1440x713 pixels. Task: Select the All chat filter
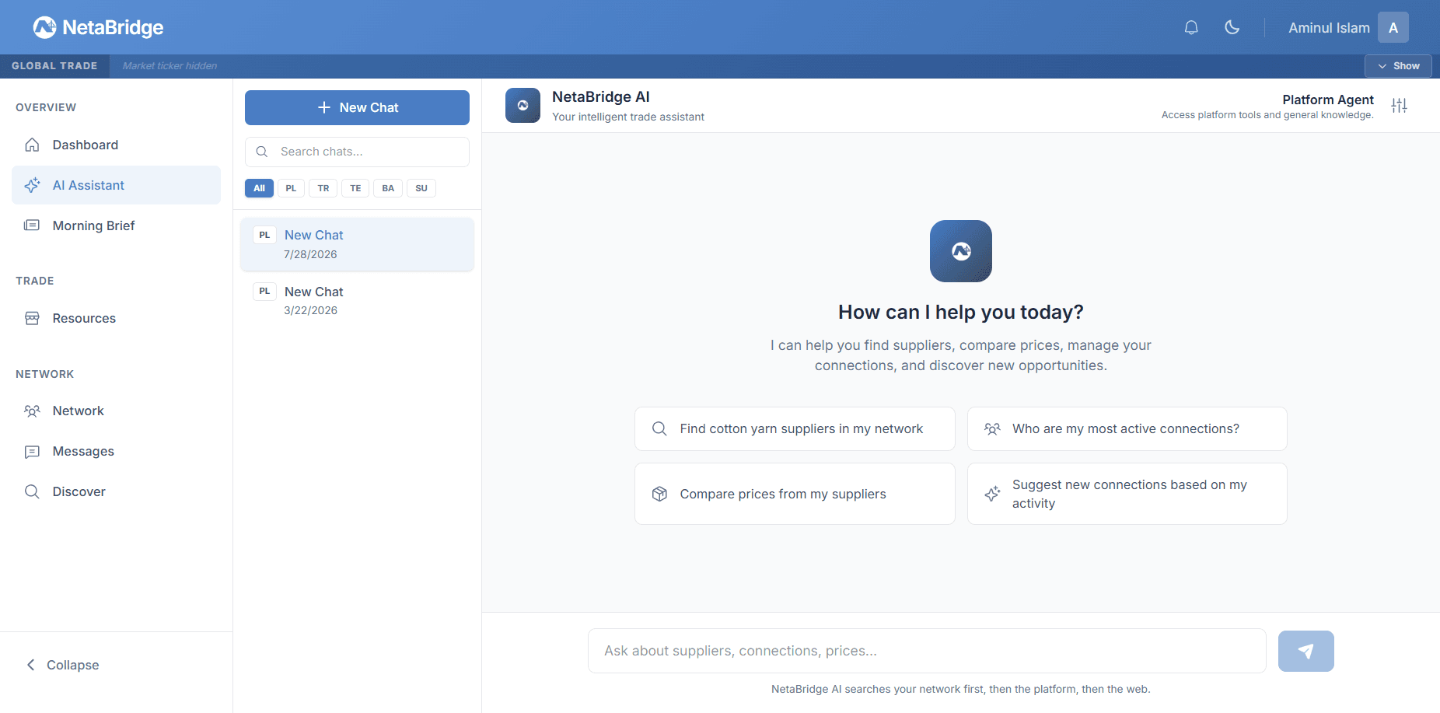point(259,188)
